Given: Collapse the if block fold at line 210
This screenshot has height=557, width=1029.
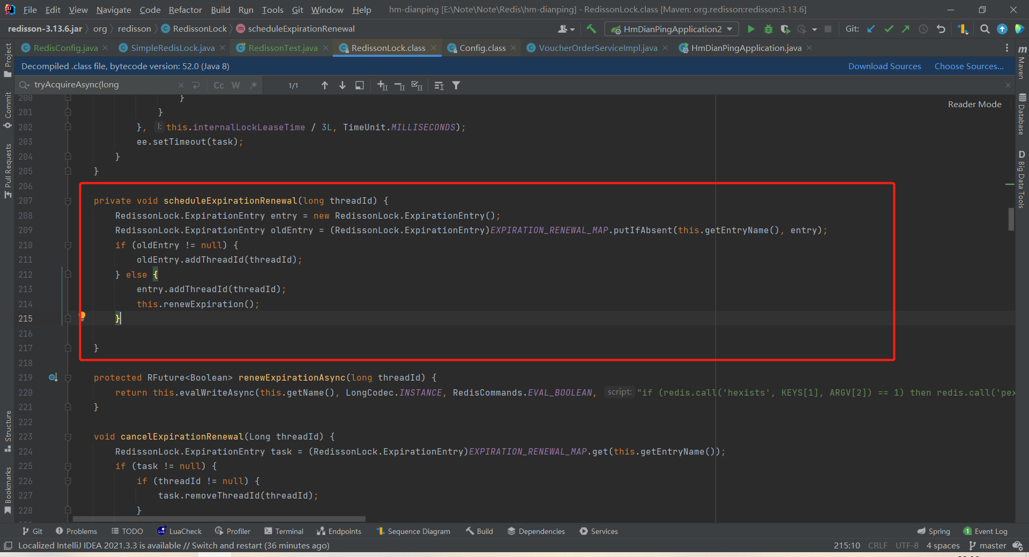Looking at the screenshot, I should tap(68, 245).
